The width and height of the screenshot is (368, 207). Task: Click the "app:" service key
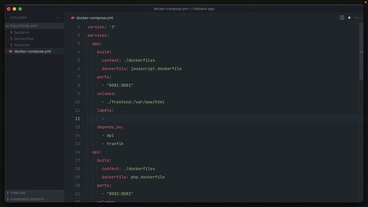(97, 44)
